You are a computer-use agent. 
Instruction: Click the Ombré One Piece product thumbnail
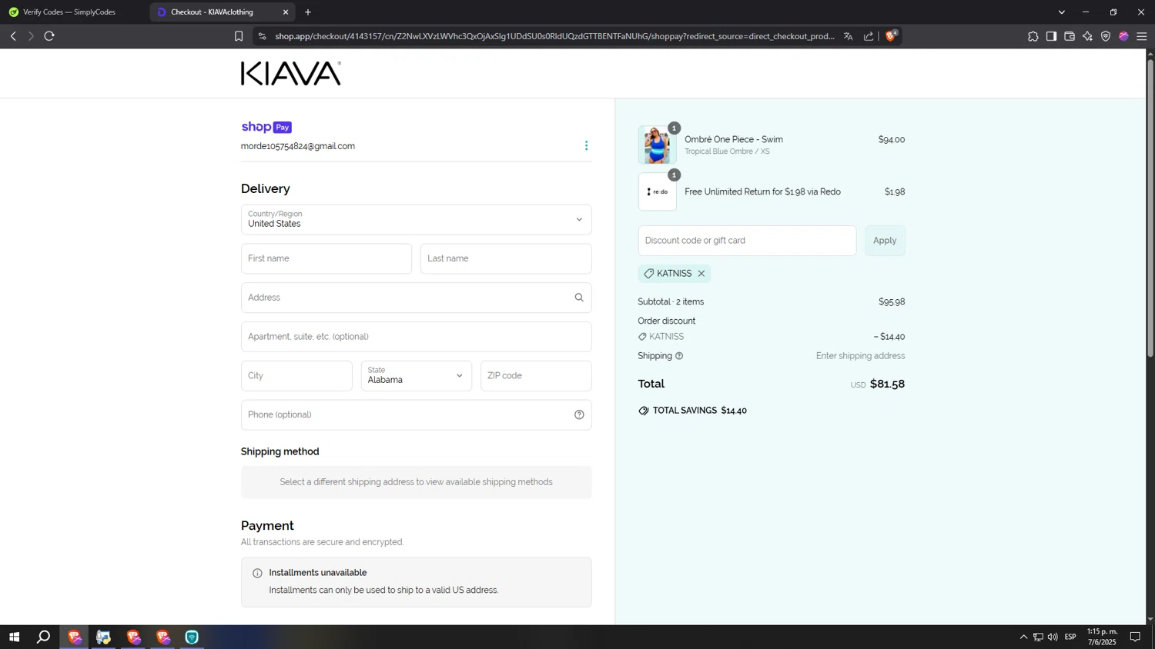pos(657,145)
